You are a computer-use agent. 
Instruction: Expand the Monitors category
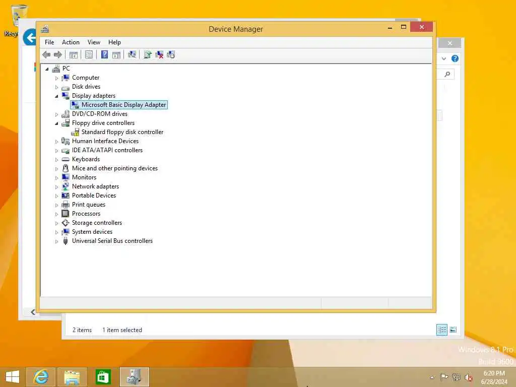(x=56, y=178)
